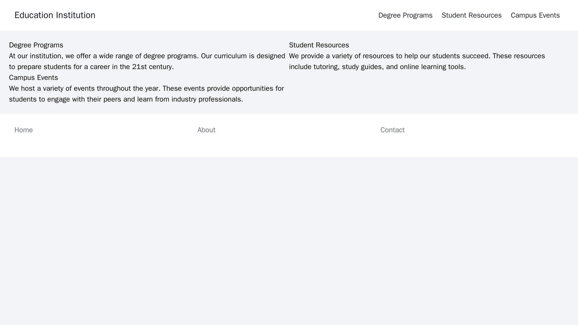This screenshot has width=578, height=325.
Task: Click the text mentioning industry professionals
Action: tap(126, 99)
